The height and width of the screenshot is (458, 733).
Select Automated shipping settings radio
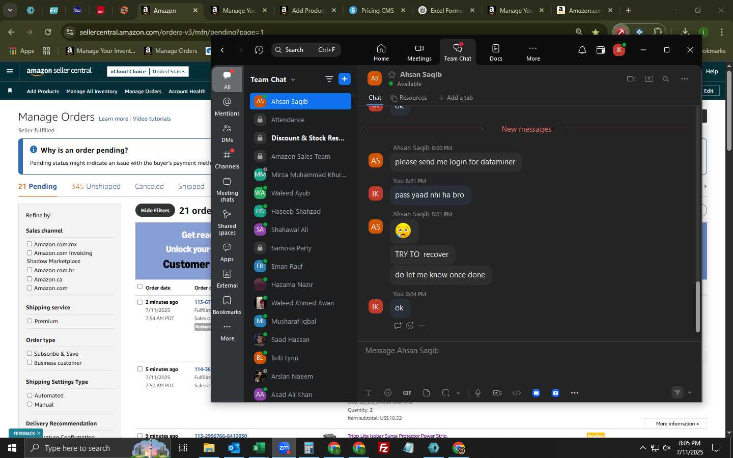pos(30,395)
